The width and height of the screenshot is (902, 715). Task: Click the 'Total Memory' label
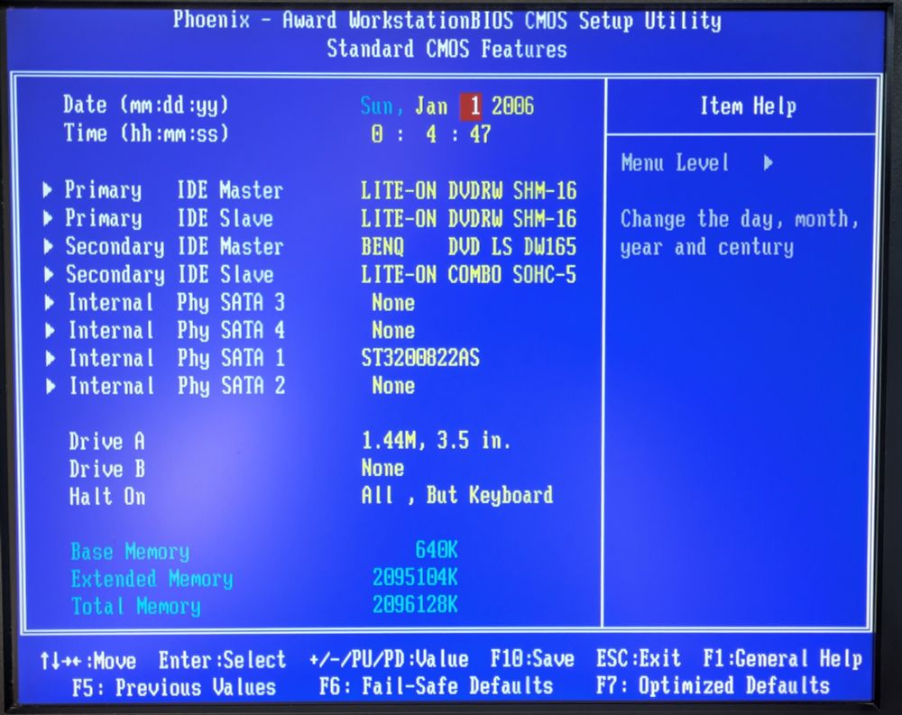click(x=136, y=606)
